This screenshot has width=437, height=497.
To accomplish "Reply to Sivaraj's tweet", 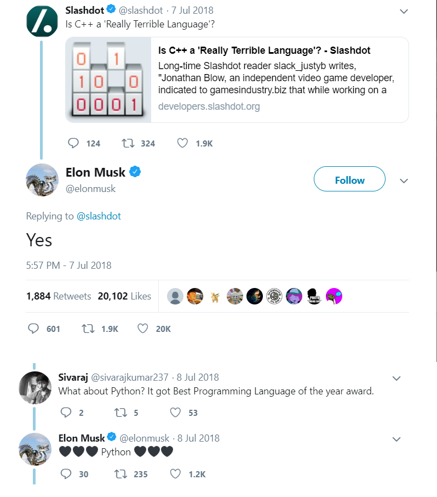I will (x=66, y=413).
